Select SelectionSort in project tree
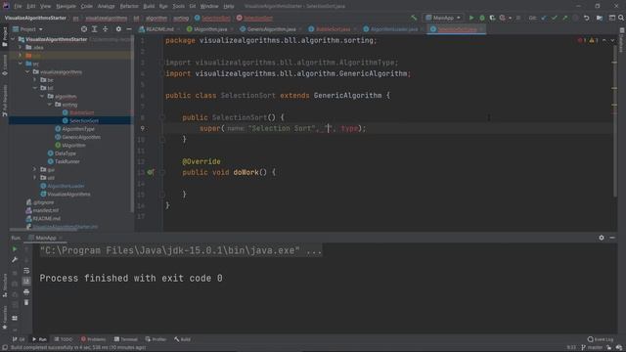Screen dimensions: 626x352 [84, 120]
